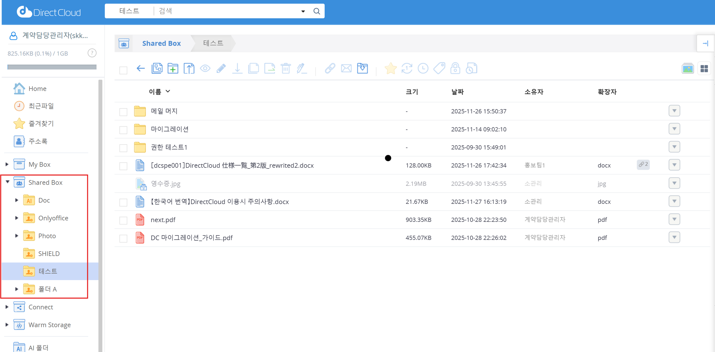Open the search options dropdown arrow
This screenshot has height=352, width=715.
(303, 11)
